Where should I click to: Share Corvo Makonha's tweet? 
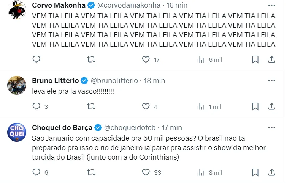click(x=272, y=59)
